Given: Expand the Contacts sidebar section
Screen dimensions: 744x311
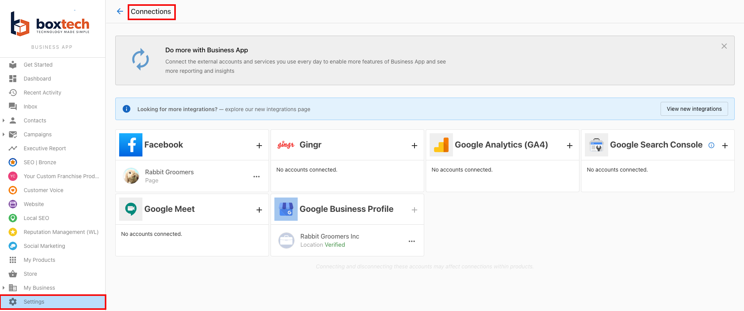Looking at the screenshot, I should point(3,120).
